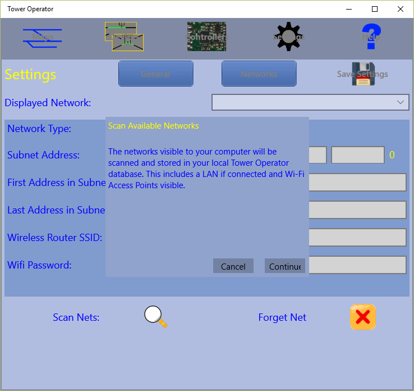Select the last Subnet Address octet box
This screenshot has width=414, height=391.
(x=357, y=155)
